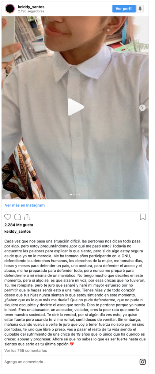The width and height of the screenshot is (155, 374).
Task: Click the 2.284 Me gusta likes count
Action: [19, 225]
